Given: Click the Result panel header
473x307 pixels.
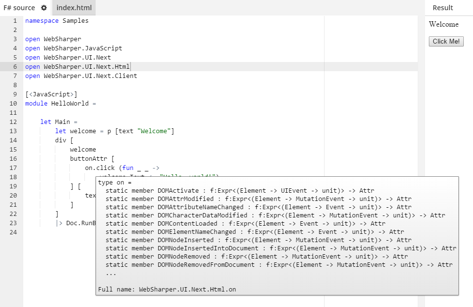Looking at the screenshot, I should pyautogui.click(x=442, y=8).
